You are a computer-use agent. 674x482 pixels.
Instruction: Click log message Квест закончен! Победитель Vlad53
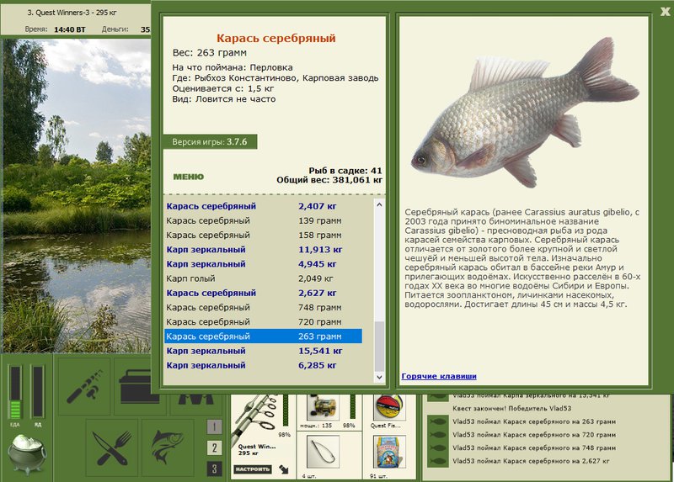coord(511,409)
